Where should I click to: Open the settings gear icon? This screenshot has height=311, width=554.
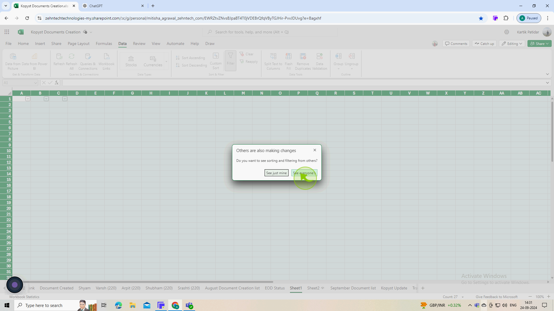coord(507,32)
